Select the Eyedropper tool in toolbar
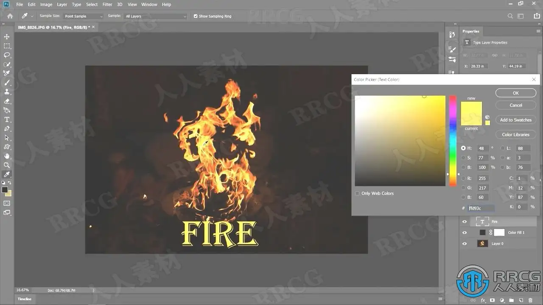 [7, 175]
